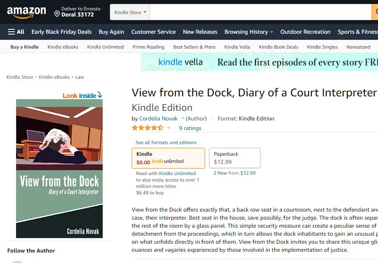
Task: Click inside the Amazon search field
Action: (261, 12)
